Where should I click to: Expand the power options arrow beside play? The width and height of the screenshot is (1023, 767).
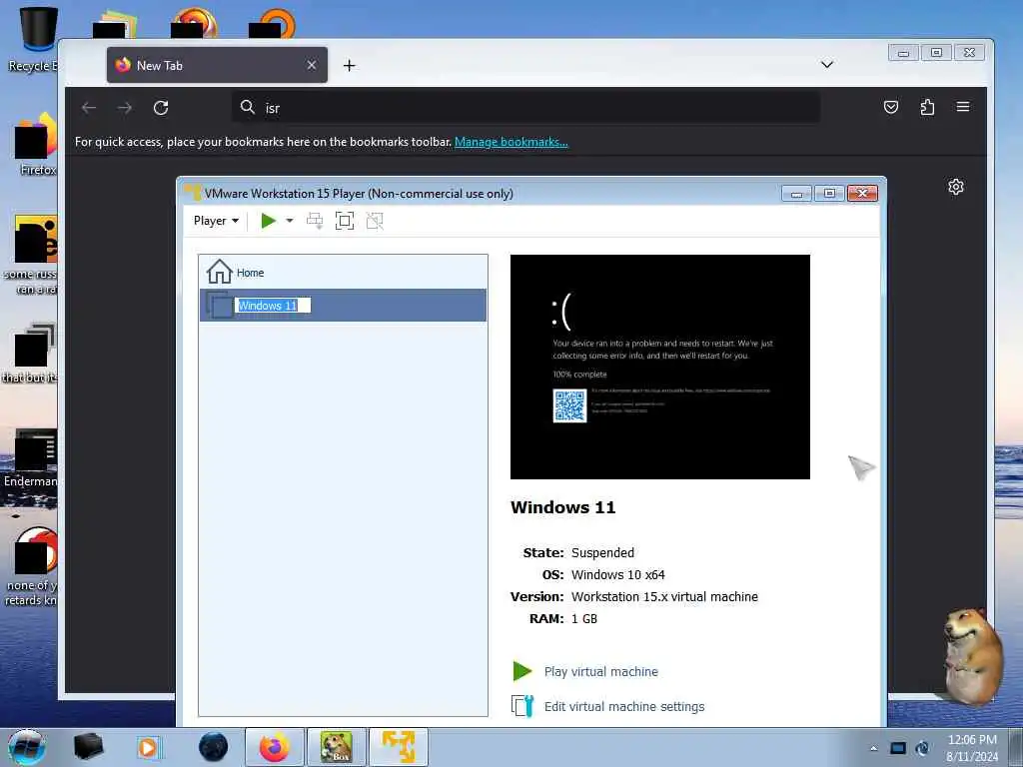click(x=290, y=221)
